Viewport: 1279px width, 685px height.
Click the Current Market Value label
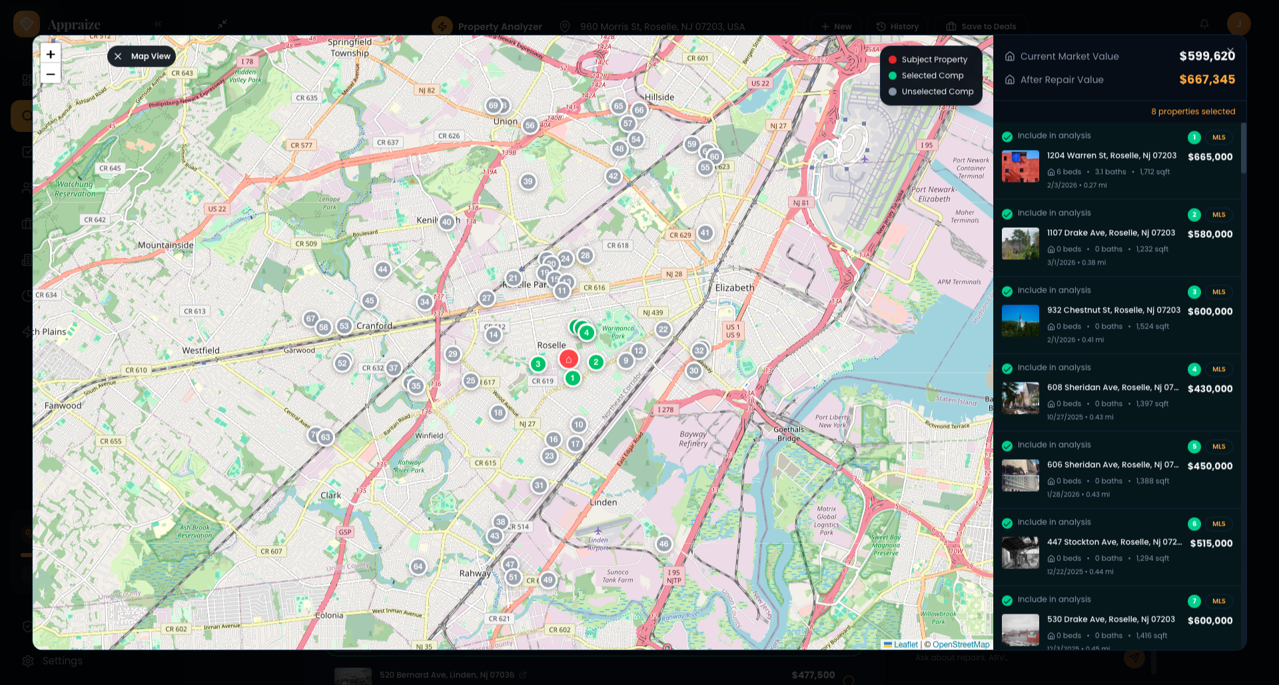click(1069, 57)
